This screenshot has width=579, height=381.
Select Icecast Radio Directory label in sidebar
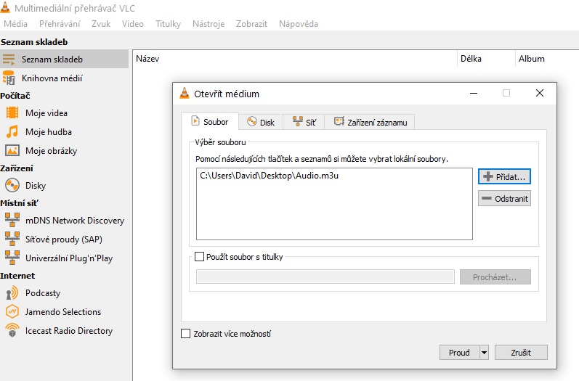click(69, 331)
